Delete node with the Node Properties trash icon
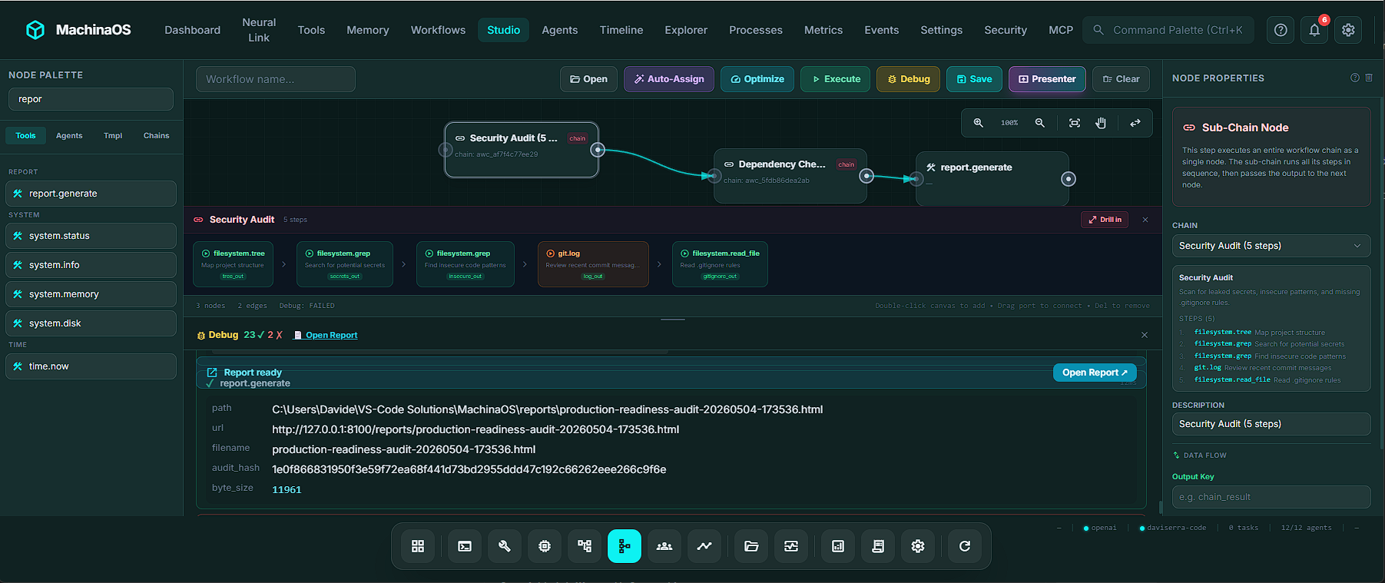This screenshot has width=1385, height=583. [1369, 78]
